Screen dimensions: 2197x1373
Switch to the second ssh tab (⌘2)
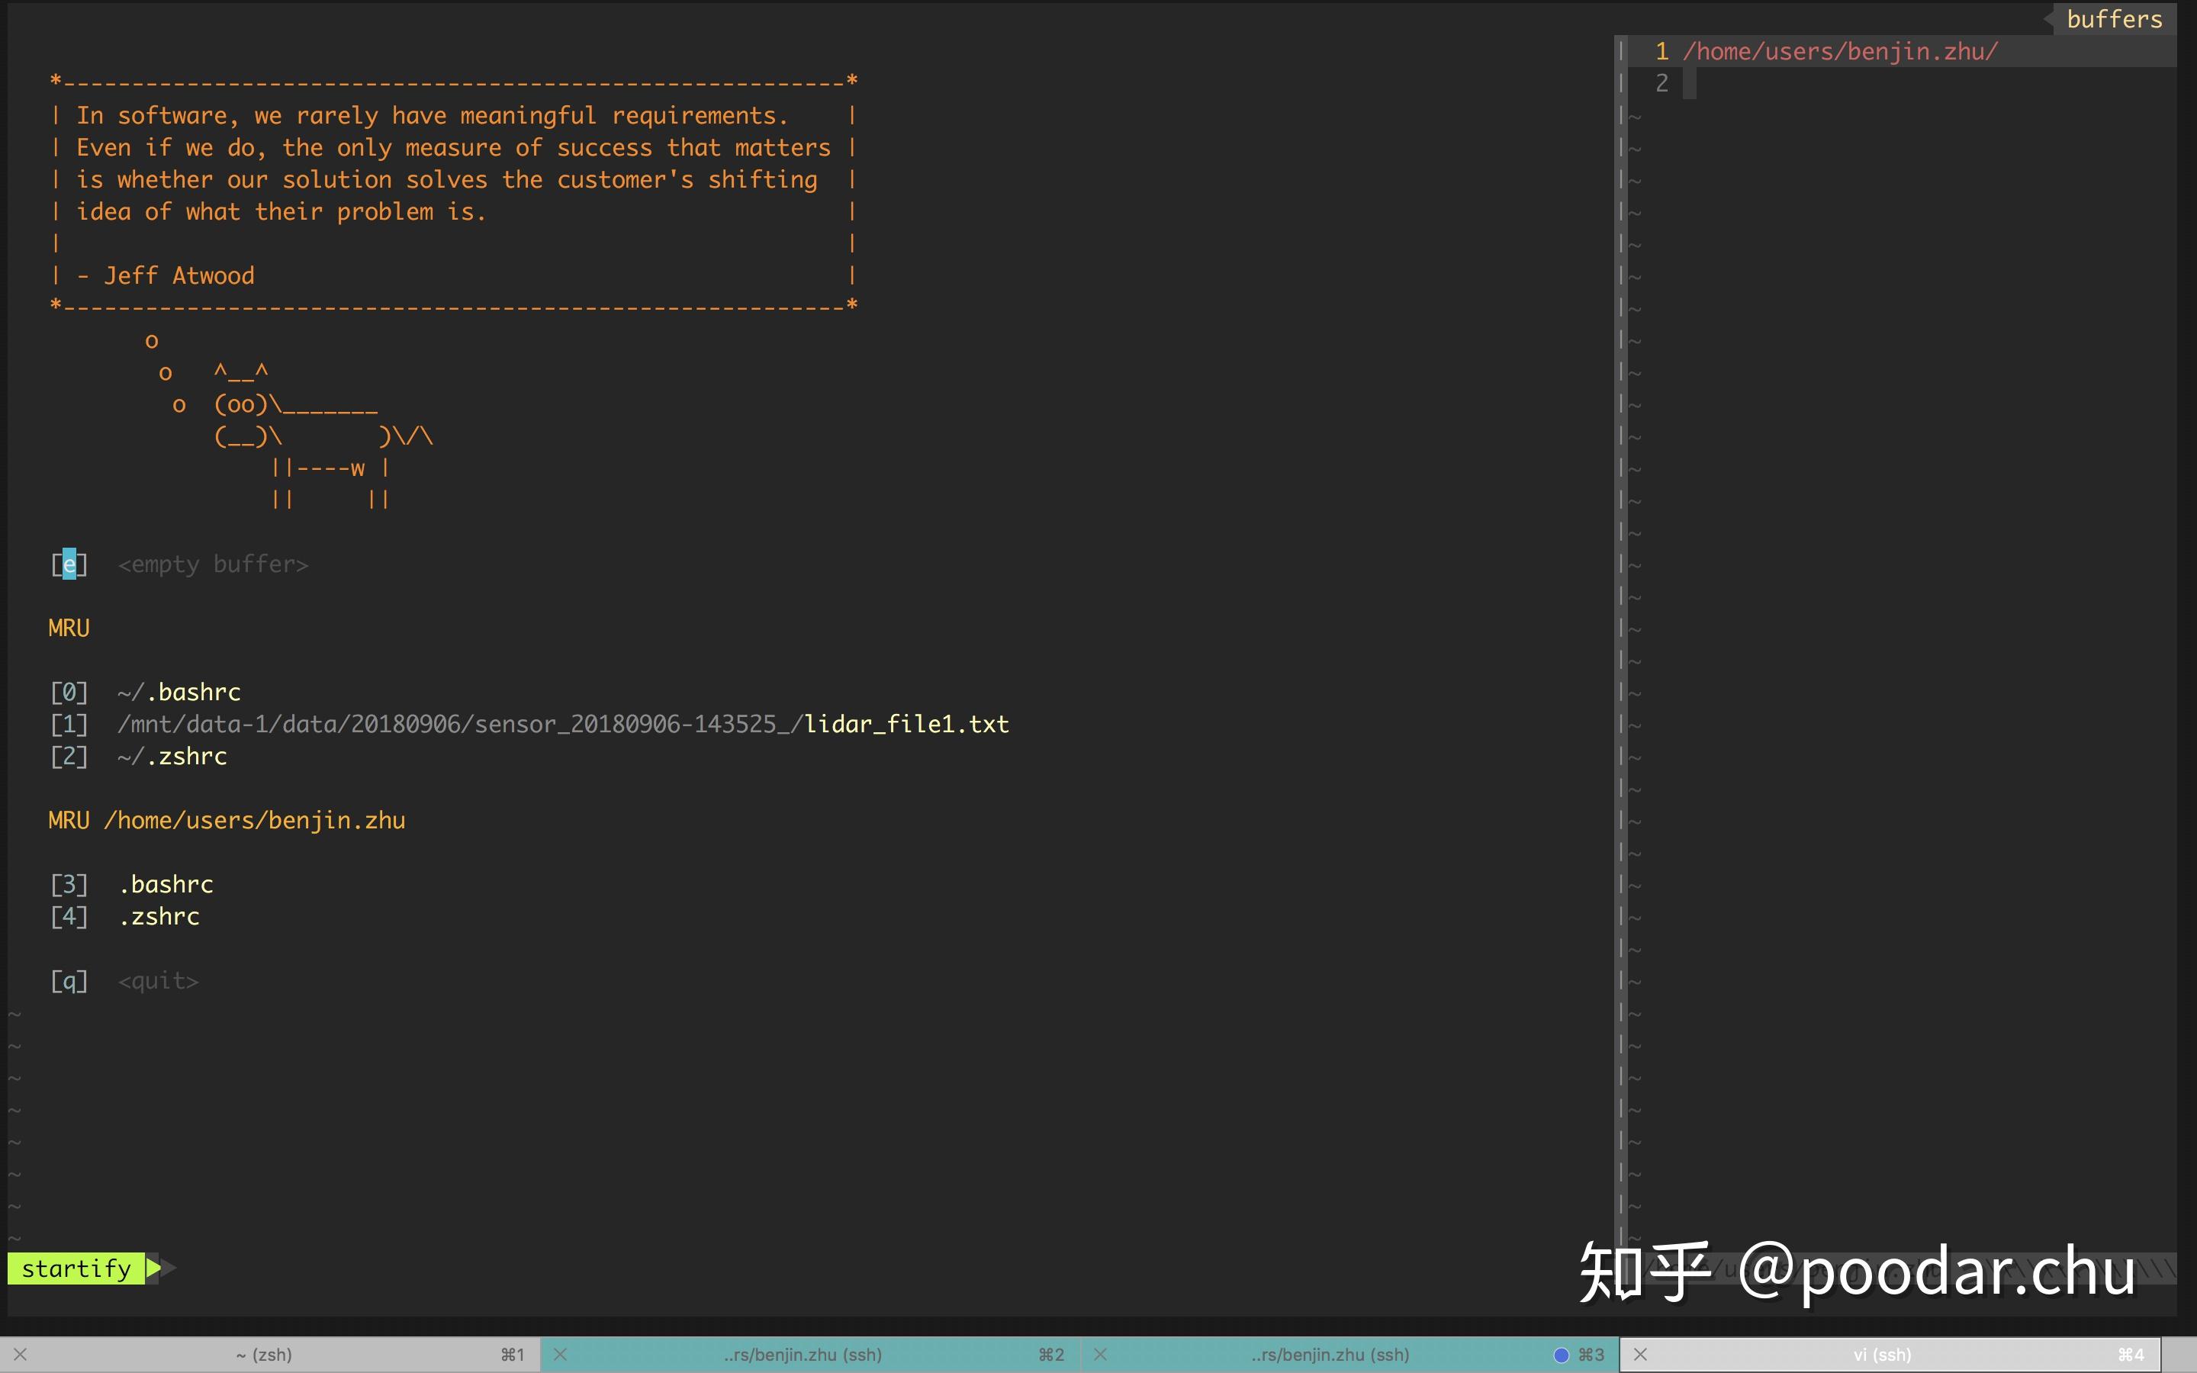[803, 1354]
